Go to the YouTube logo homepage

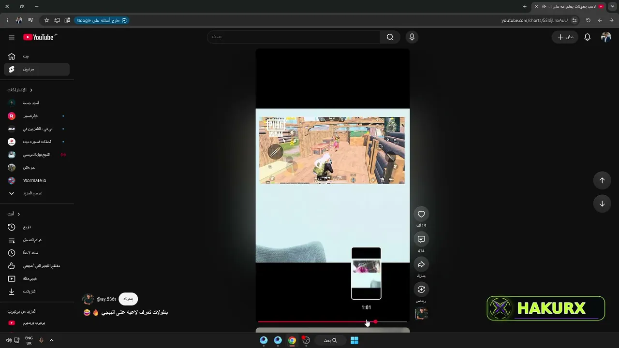click(40, 37)
